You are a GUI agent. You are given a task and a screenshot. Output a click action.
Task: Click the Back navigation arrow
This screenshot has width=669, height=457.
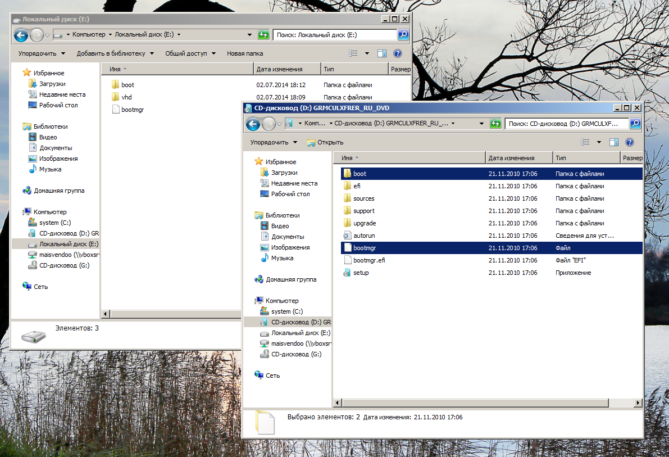[x=253, y=124]
